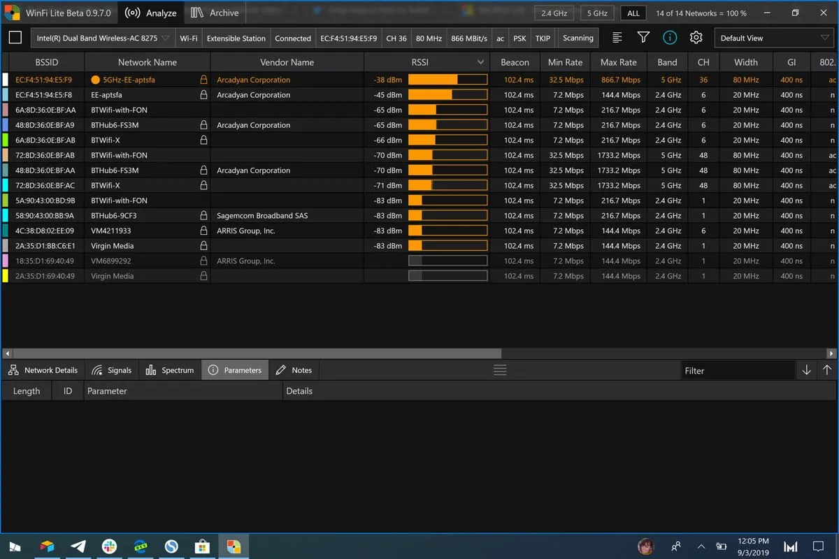The width and height of the screenshot is (839, 559).
Task: Click the down arrow beside Filter box
Action: [x=806, y=370]
